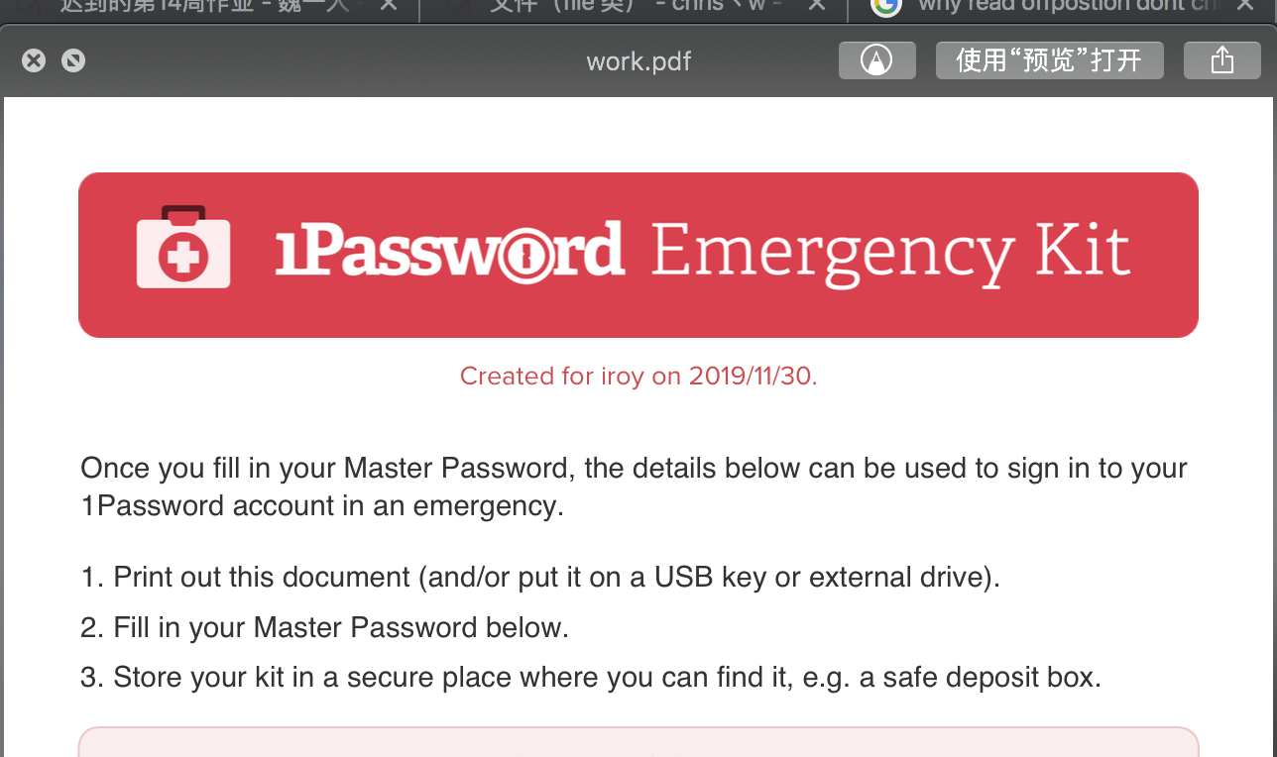Click the work.pdf window title

click(x=638, y=61)
